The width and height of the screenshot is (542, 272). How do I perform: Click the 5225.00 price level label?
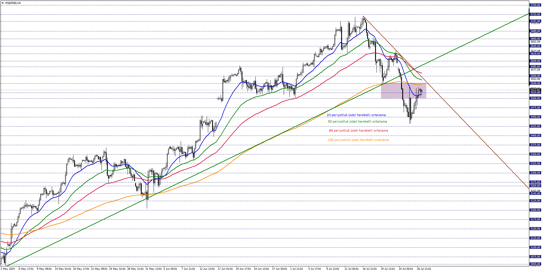click(535, 201)
